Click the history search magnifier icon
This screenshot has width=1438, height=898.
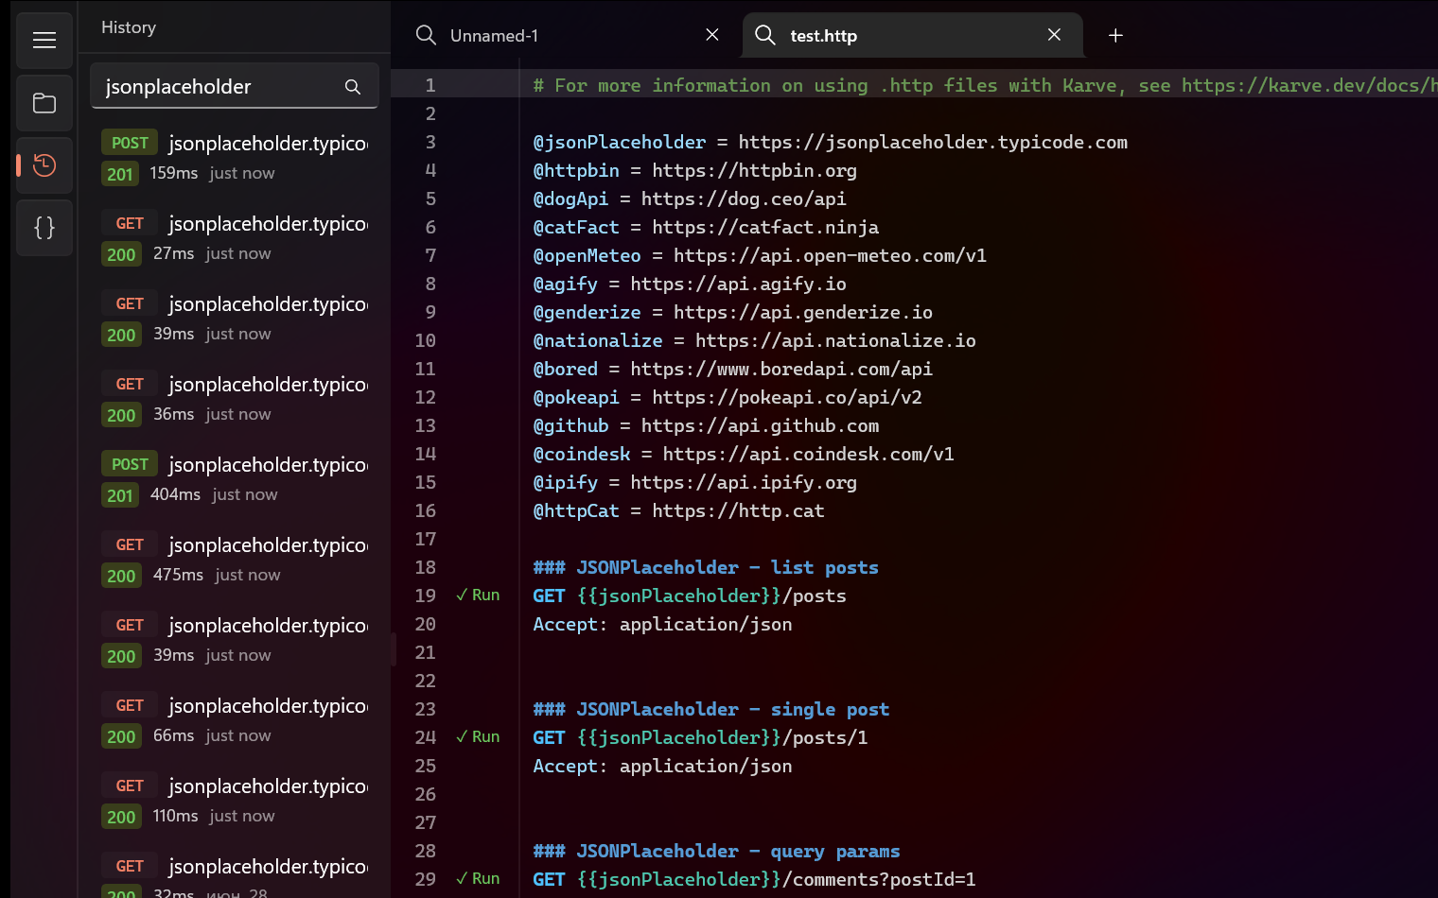pos(353,87)
